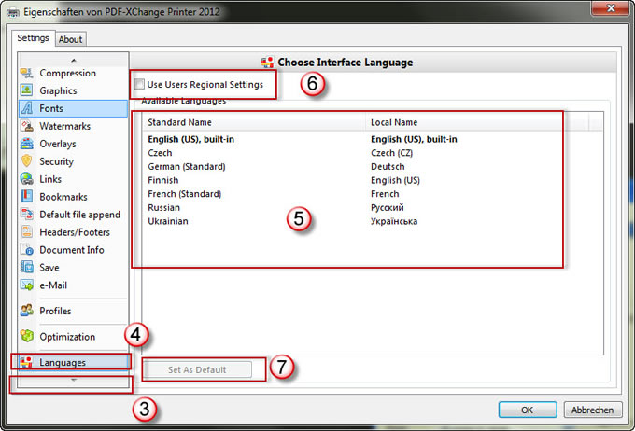Switch to the Settings tab
The width and height of the screenshot is (635, 431).
(34, 38)
